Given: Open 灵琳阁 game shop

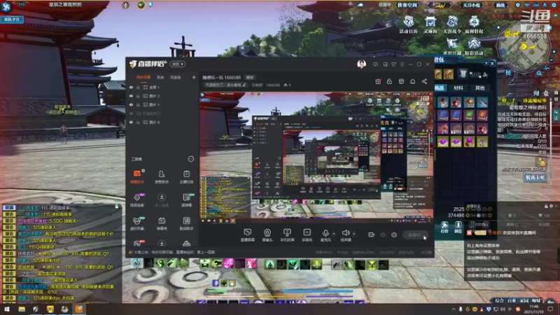Looking at the screenshot, I should coord(430,24).
